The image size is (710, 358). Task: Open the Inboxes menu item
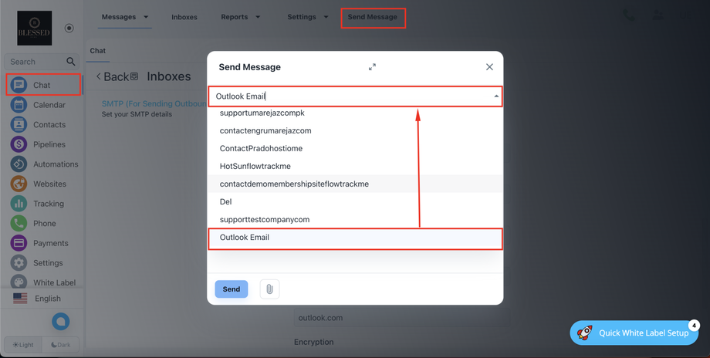(184, 17)
